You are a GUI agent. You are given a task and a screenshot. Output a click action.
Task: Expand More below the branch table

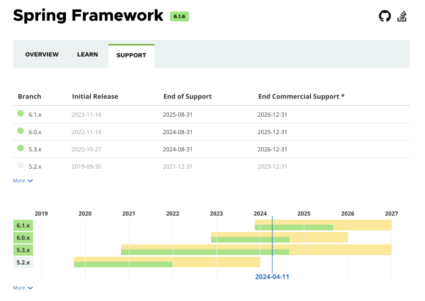(x=23, y=181)
